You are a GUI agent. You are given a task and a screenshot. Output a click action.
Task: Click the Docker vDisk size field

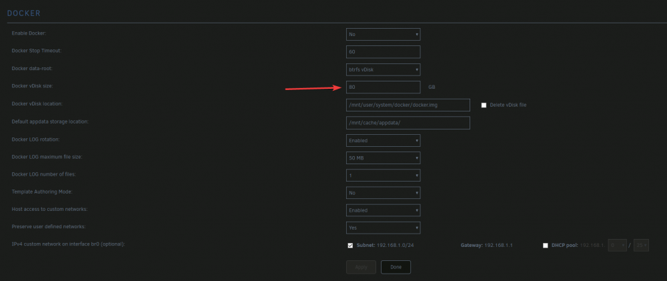click(383, 87)
